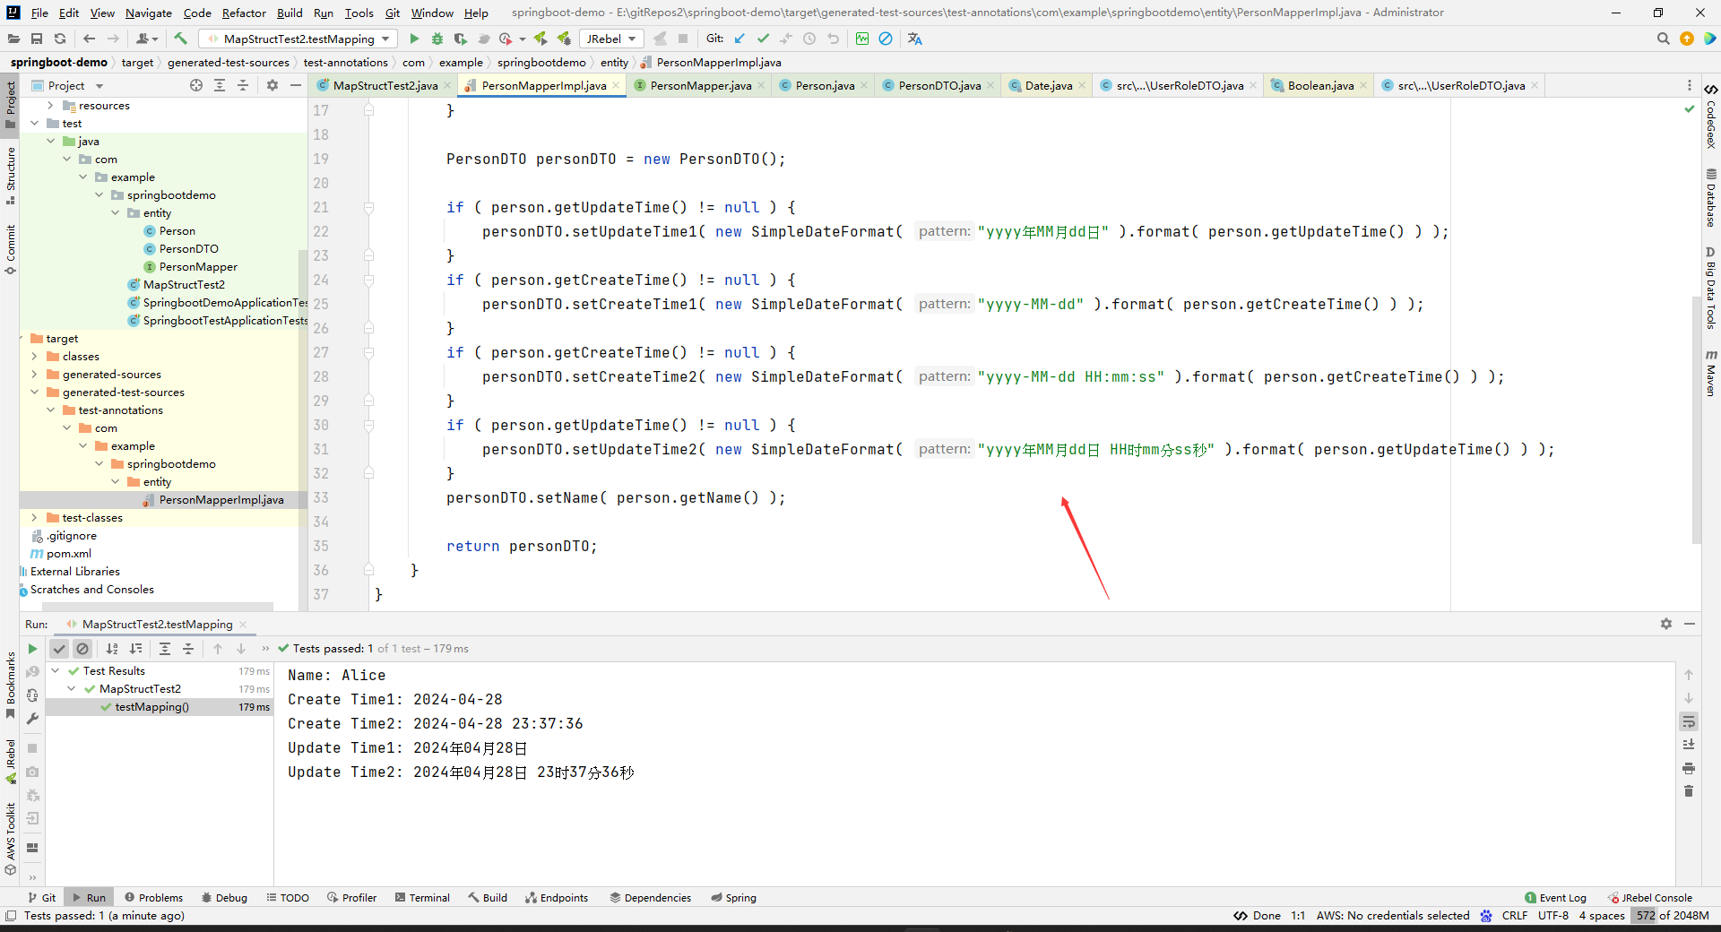The image size is (1721, 932).
Task: Click the Translate icon in toolbar
Action: click(x=914, y=39)
